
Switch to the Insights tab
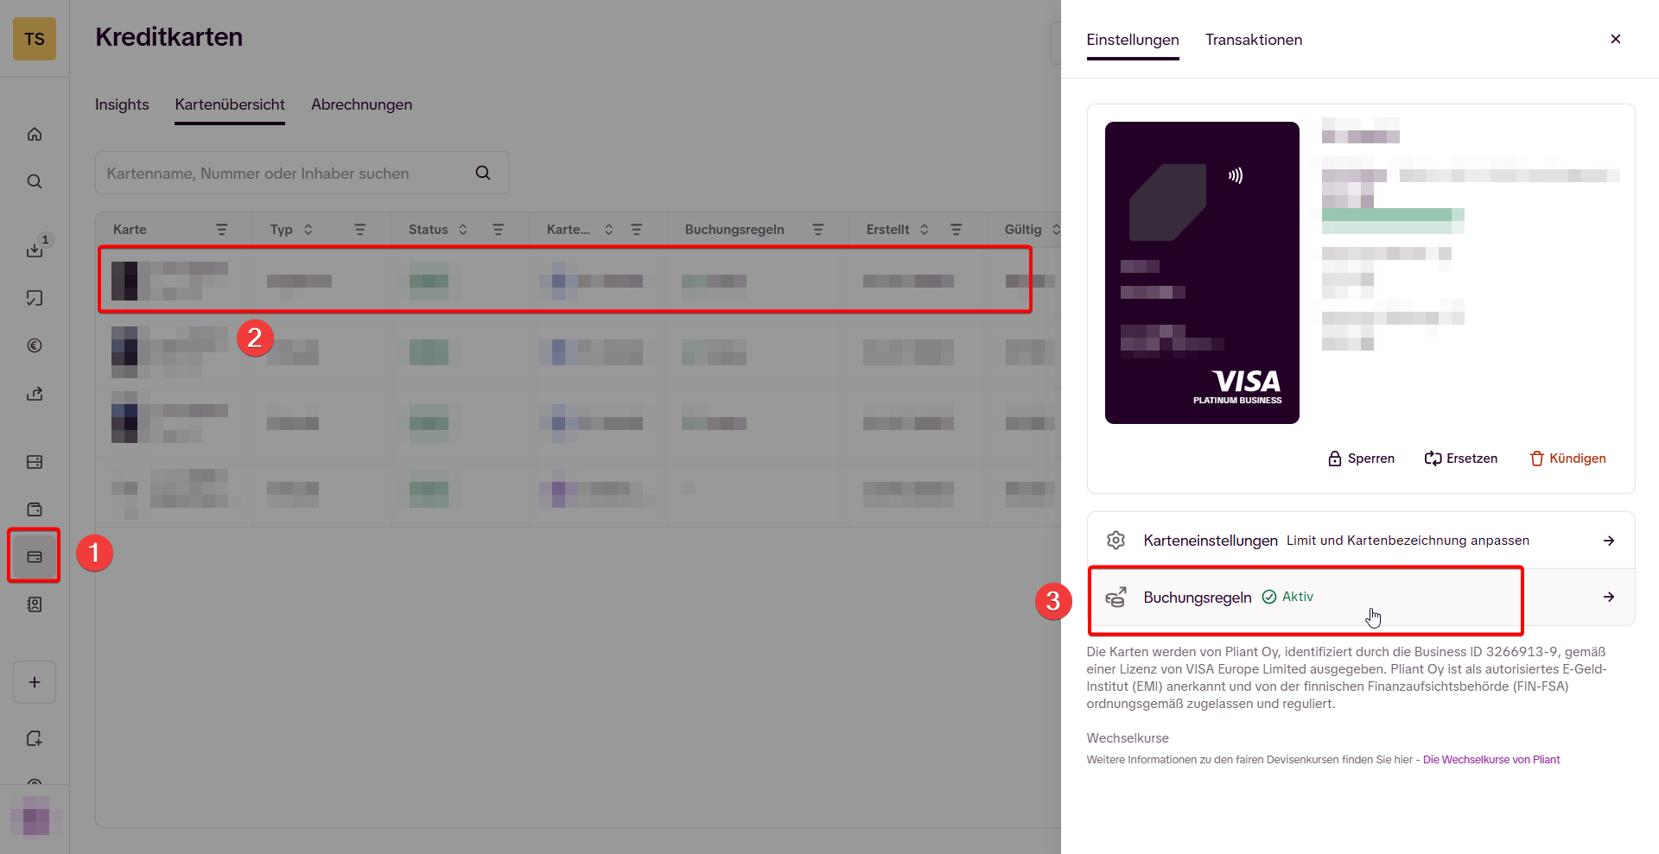[122, 104]
